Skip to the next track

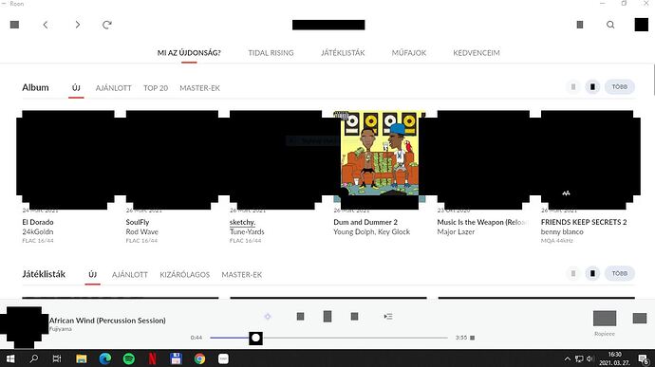coord(355,317)
